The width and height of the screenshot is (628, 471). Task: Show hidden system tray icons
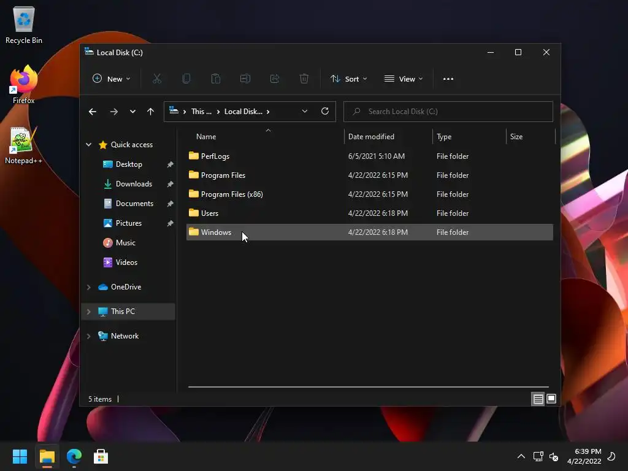(521, 456)
